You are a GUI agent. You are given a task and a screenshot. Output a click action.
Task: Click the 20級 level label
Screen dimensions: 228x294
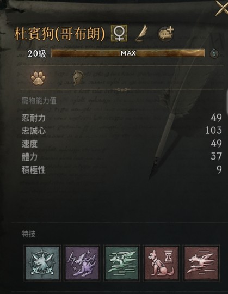36,54
